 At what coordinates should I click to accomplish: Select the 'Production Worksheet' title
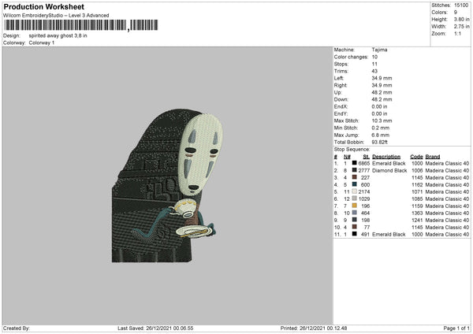click(43, 6)
